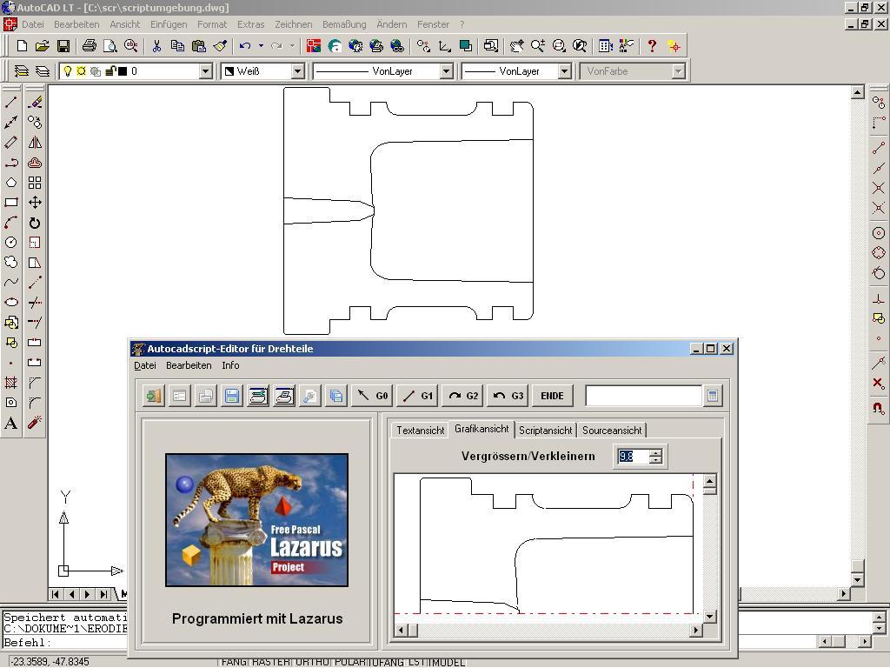
Task: Click the G2 clockwise arc button
Action: pyautogui.click(x=462, y=396)
